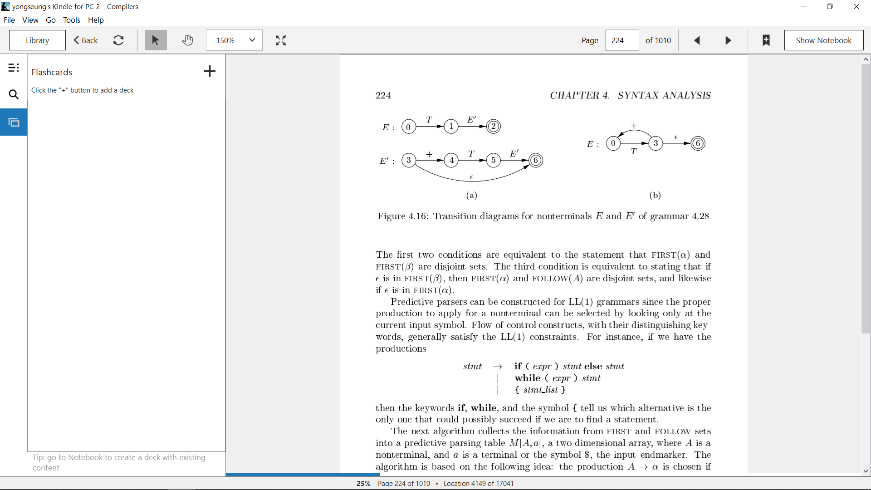Add a new flashcard deck
Image resolution: width=871 pixels, height=490 pixels.
[210, 71]
